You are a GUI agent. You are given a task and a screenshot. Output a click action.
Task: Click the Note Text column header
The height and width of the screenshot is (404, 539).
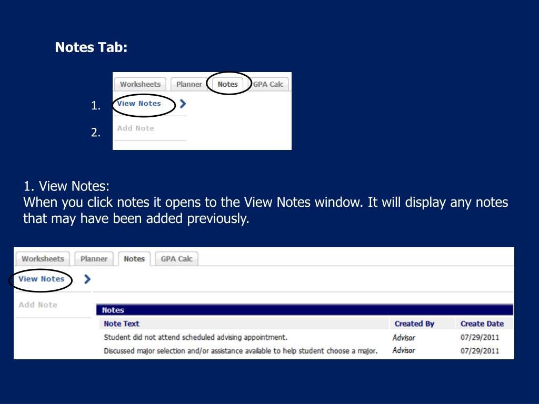[122, 324]
